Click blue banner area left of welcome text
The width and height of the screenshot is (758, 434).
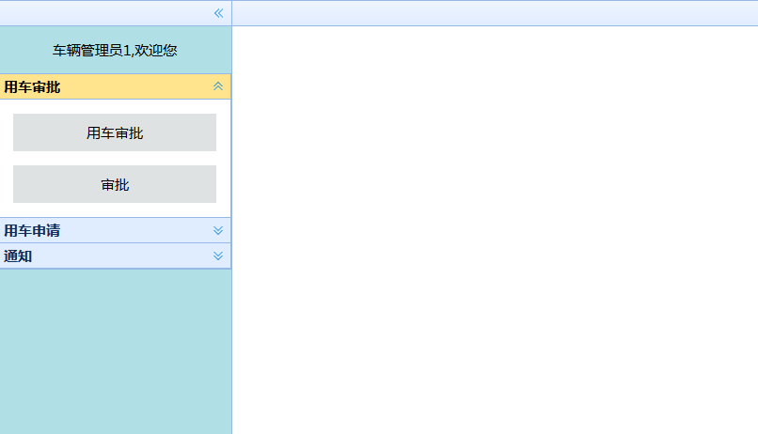[26, 50]
